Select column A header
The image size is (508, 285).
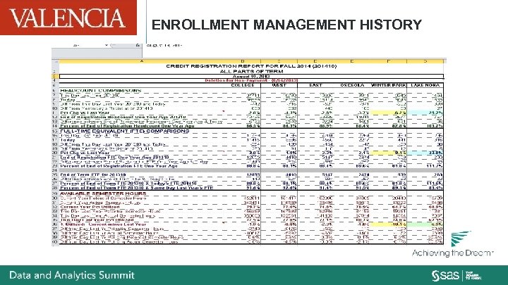(142, 61)
